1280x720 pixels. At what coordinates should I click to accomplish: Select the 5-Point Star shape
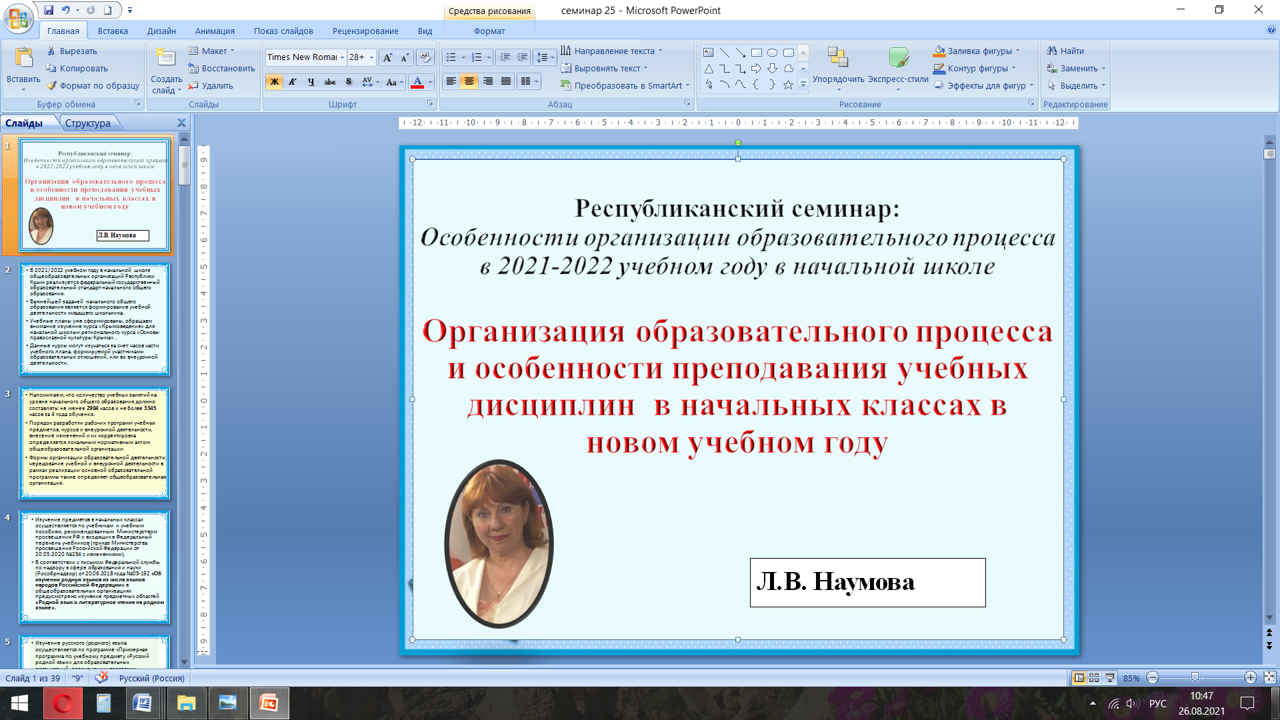click(x=788, y=85)
